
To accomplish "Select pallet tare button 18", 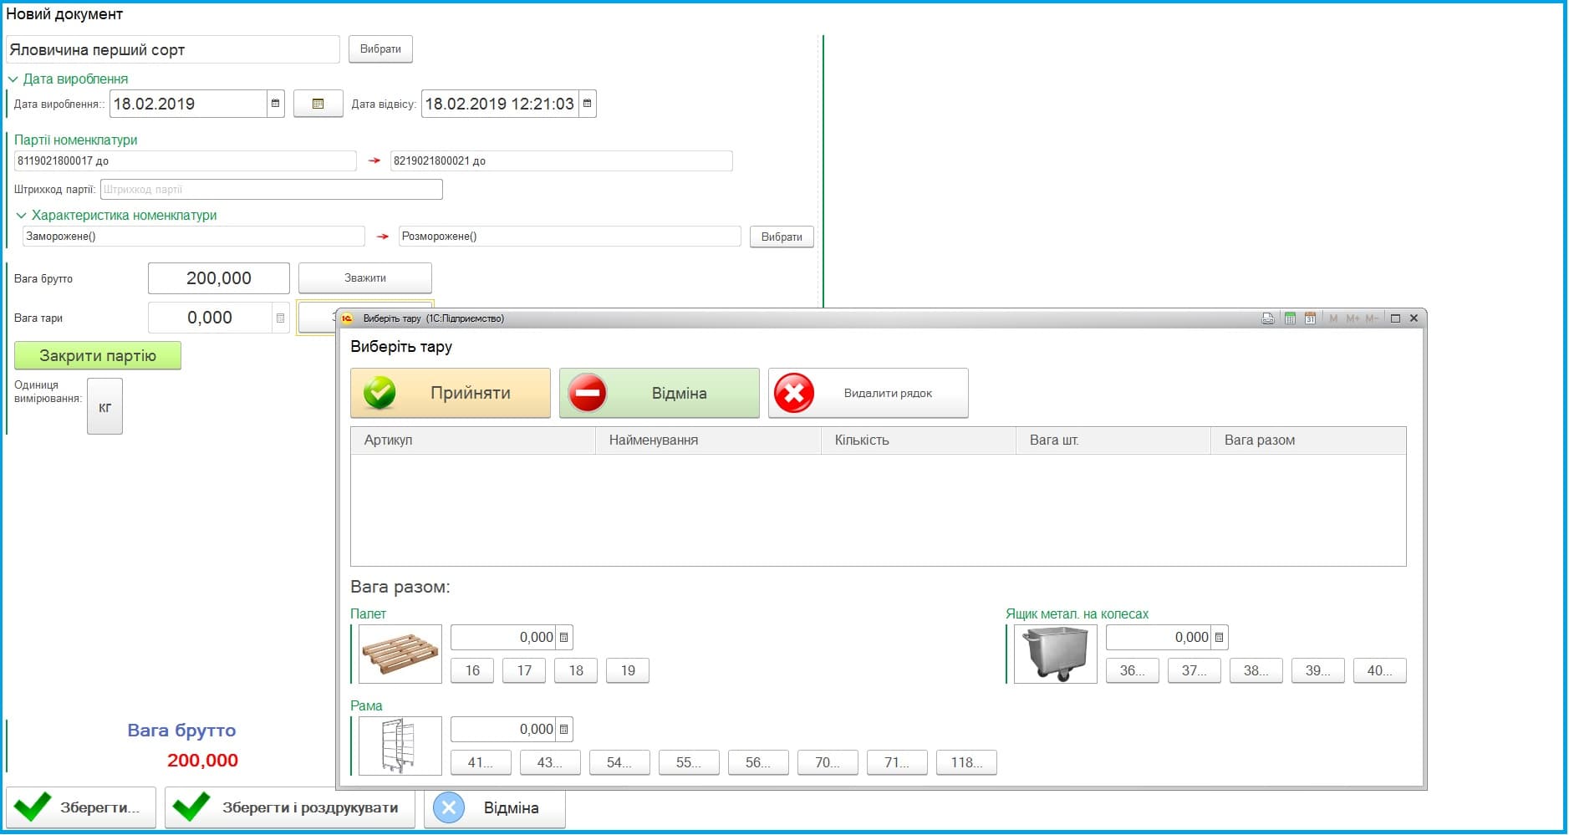I will click(x=576, y=670).
